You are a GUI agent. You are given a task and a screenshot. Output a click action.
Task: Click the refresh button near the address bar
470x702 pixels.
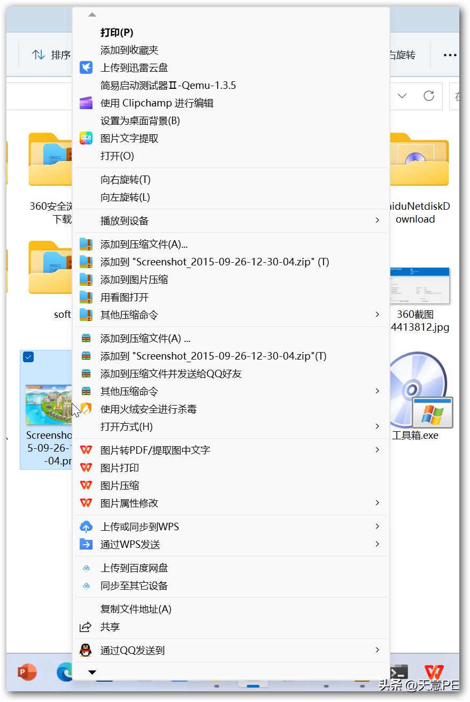pyautogui.click(x=429, y=96)
